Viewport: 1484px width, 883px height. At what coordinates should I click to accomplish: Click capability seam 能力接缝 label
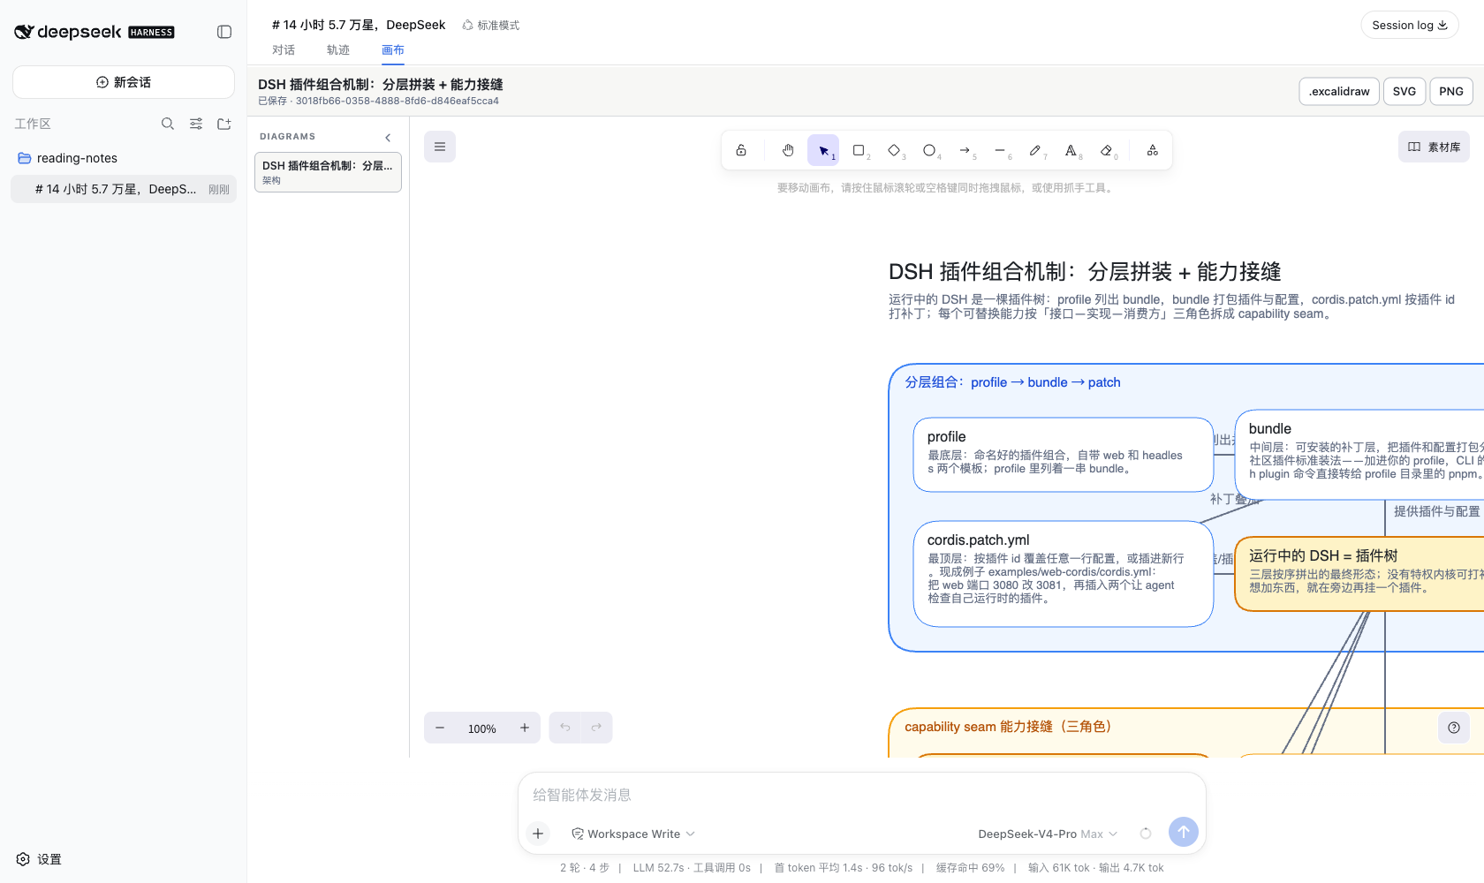1008,727
